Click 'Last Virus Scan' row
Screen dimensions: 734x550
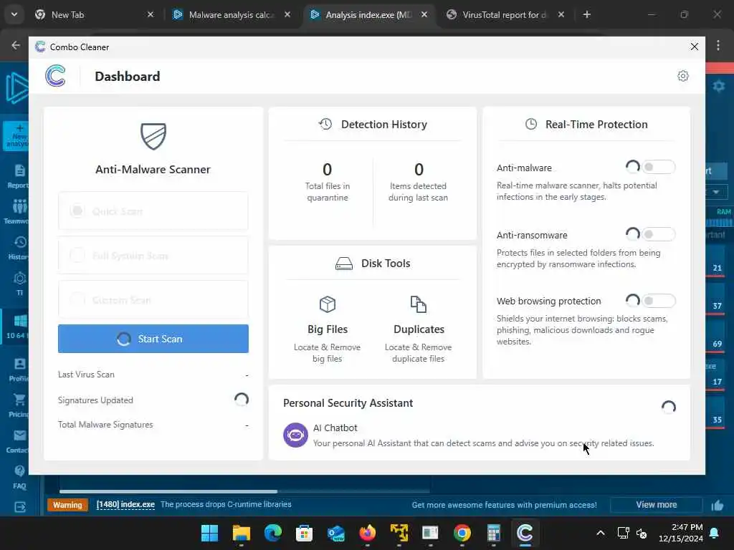pyautogui.click(x=153, y=375)
